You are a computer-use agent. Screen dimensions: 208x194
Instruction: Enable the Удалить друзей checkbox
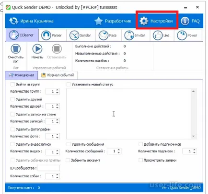[x=12, y=99]
